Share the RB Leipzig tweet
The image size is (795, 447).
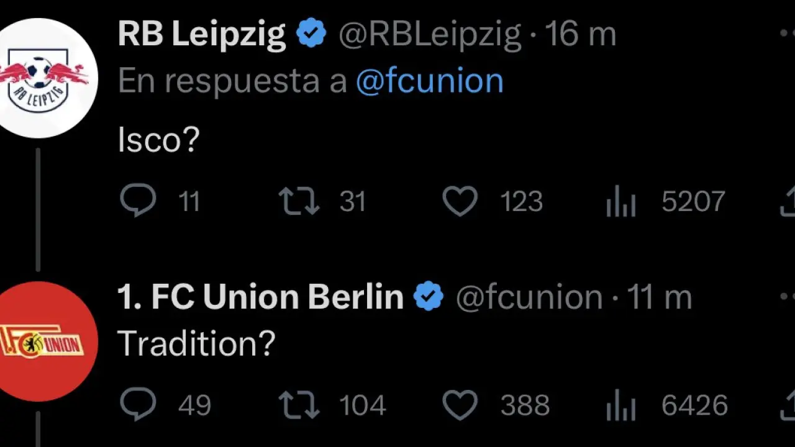[788, 202]
